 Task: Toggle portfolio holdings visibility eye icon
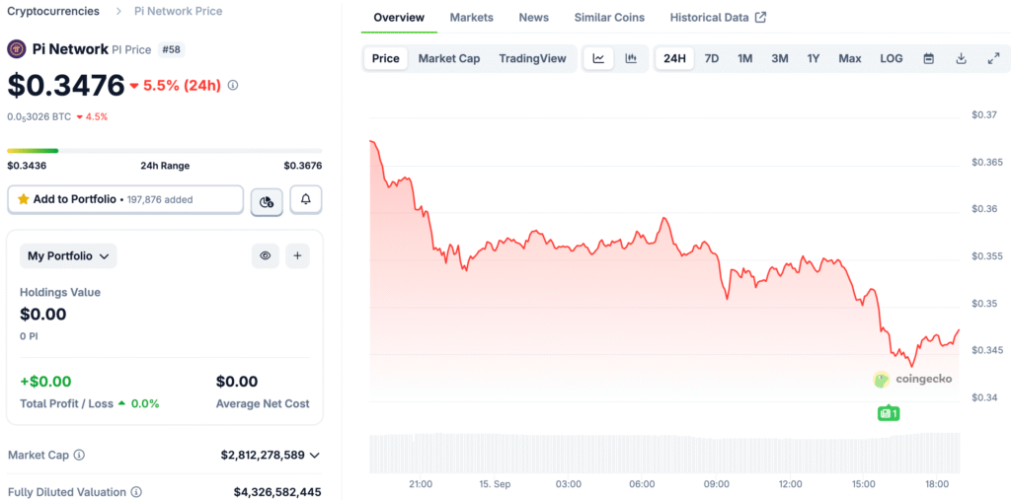pos(265,255)
